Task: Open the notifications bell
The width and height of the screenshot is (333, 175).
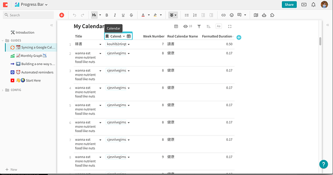Action: [314, 5]
